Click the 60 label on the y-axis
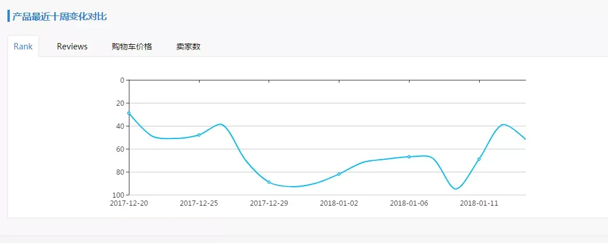Image resolution: width=608 pixels, height=243 pixels. (x=120, y=149)
